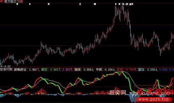The height and width of the screenshot is (103, 174).
Task: Click the 股旁网制 indicator name
Action: (x=6, y=69)
